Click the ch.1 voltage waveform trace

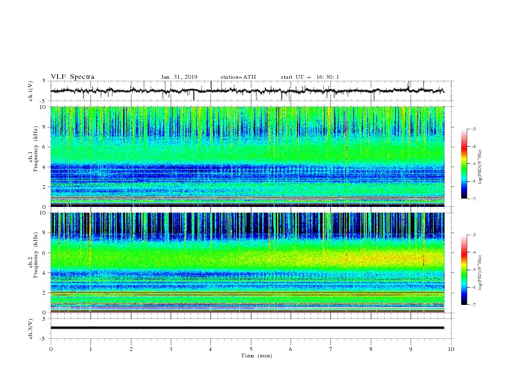(247, 91)
